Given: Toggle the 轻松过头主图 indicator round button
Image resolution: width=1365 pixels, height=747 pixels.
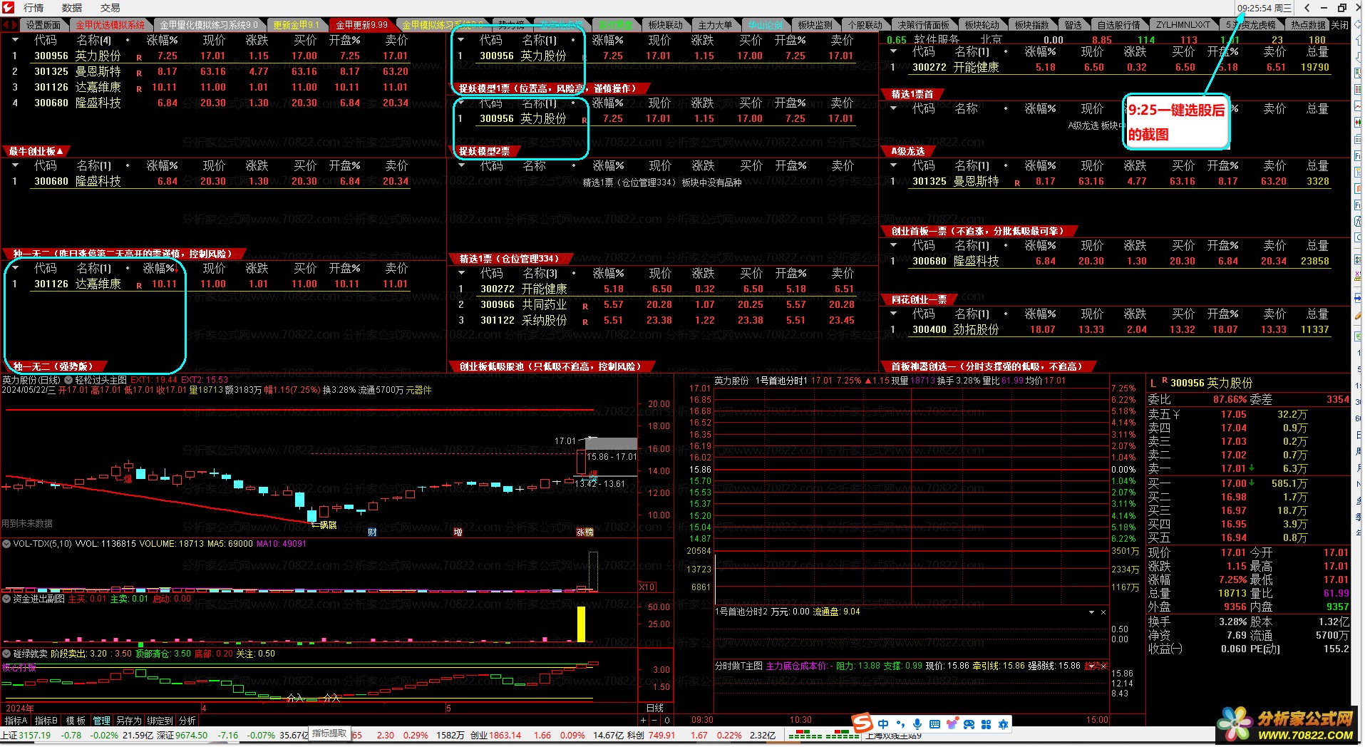Looking at the screenshot, I should [x=69, y=380].
